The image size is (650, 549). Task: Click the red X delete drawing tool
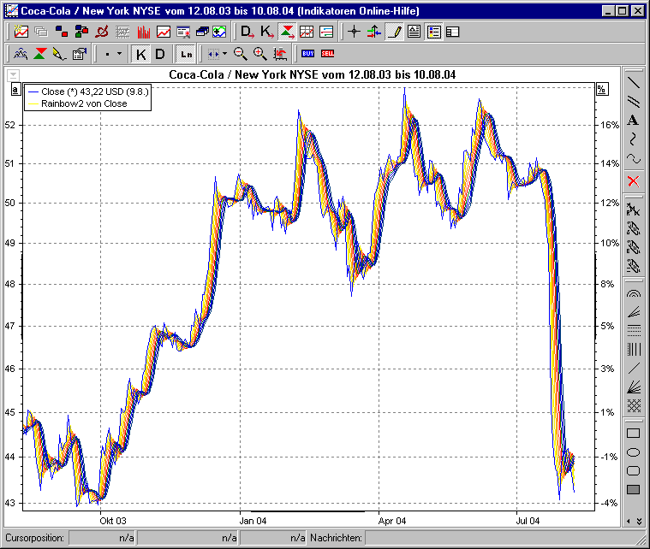tap(634, 180)
